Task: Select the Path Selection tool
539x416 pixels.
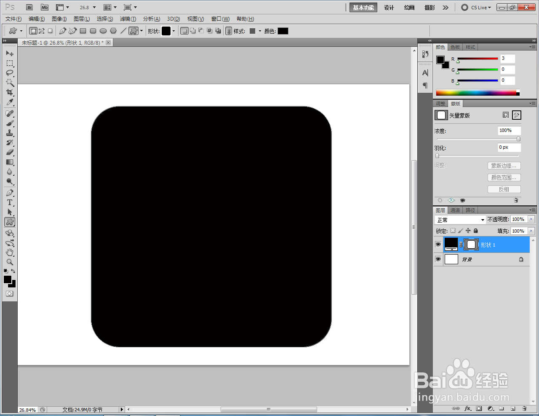Action: pyautogui.click(x=10, y=212)
